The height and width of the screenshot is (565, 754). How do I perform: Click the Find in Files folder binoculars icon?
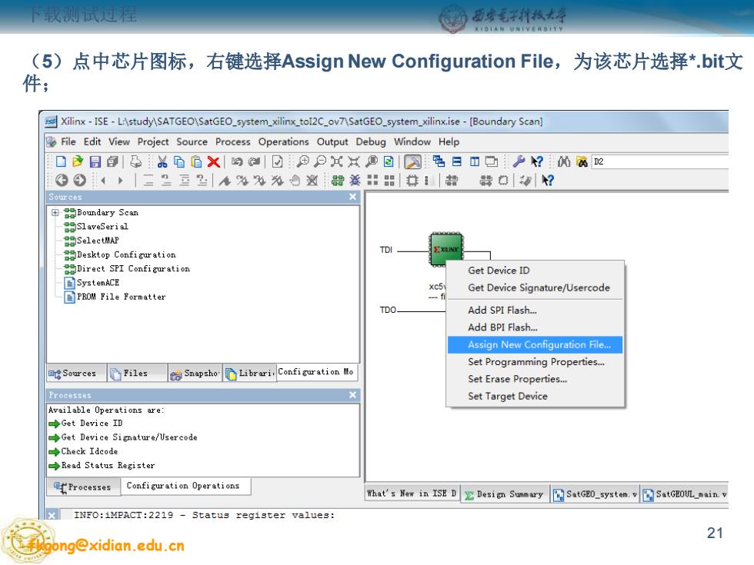click(582, 161)
